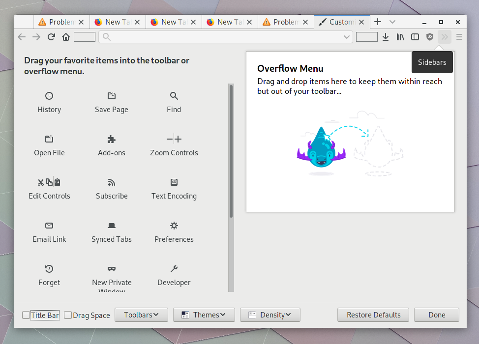Open the Themes dropdown

coord(204,315)
